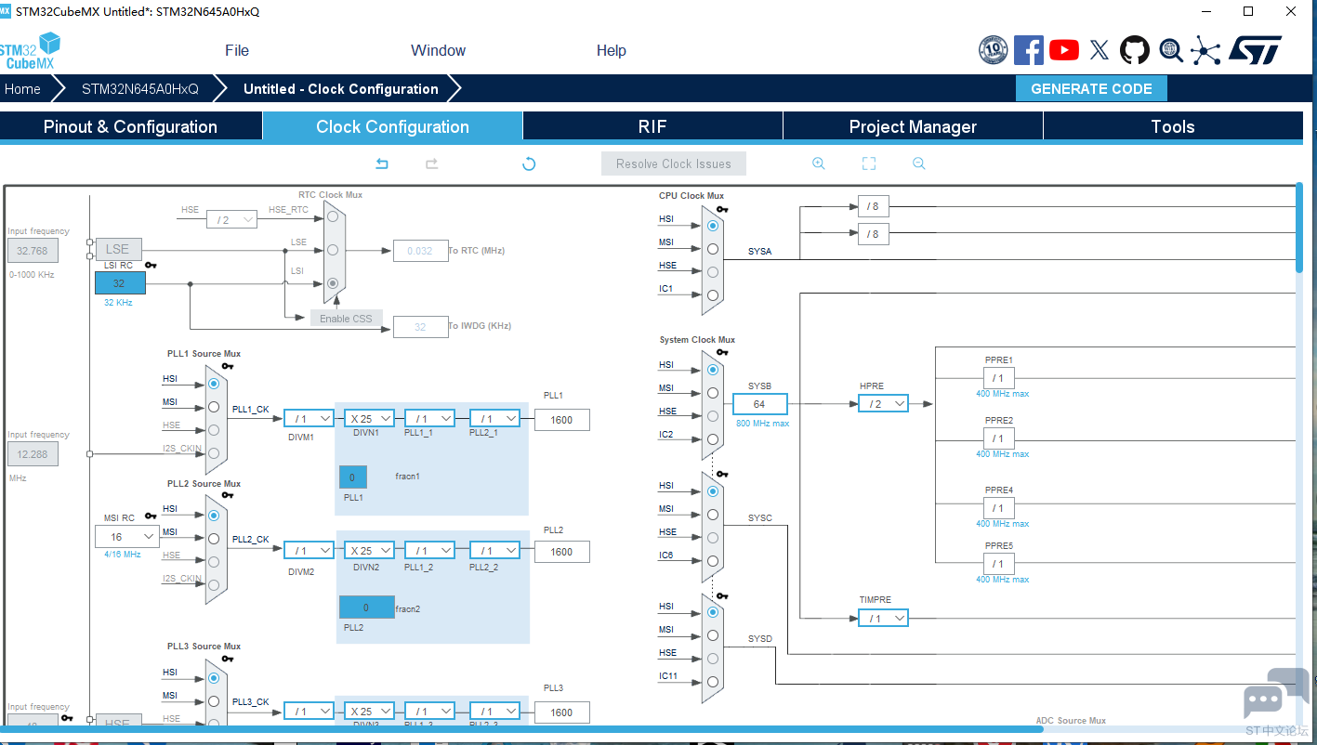Click the ST logo icon
1317x745 pixels.
[1256, 50]
